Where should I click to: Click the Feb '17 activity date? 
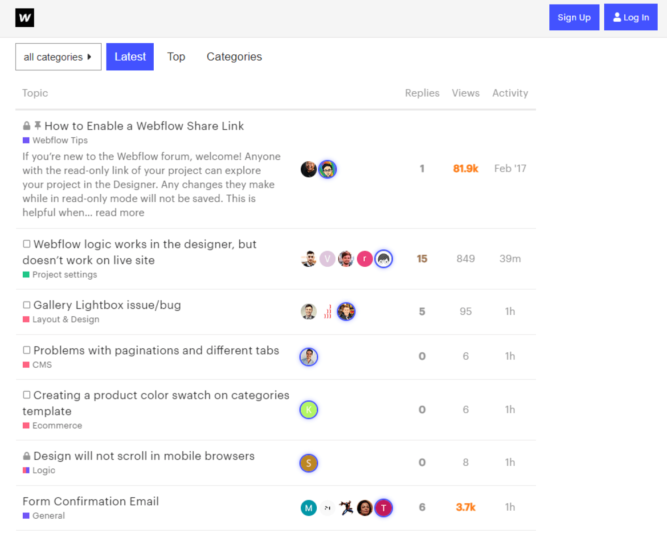pyautogui.click(x=510, y=169)
